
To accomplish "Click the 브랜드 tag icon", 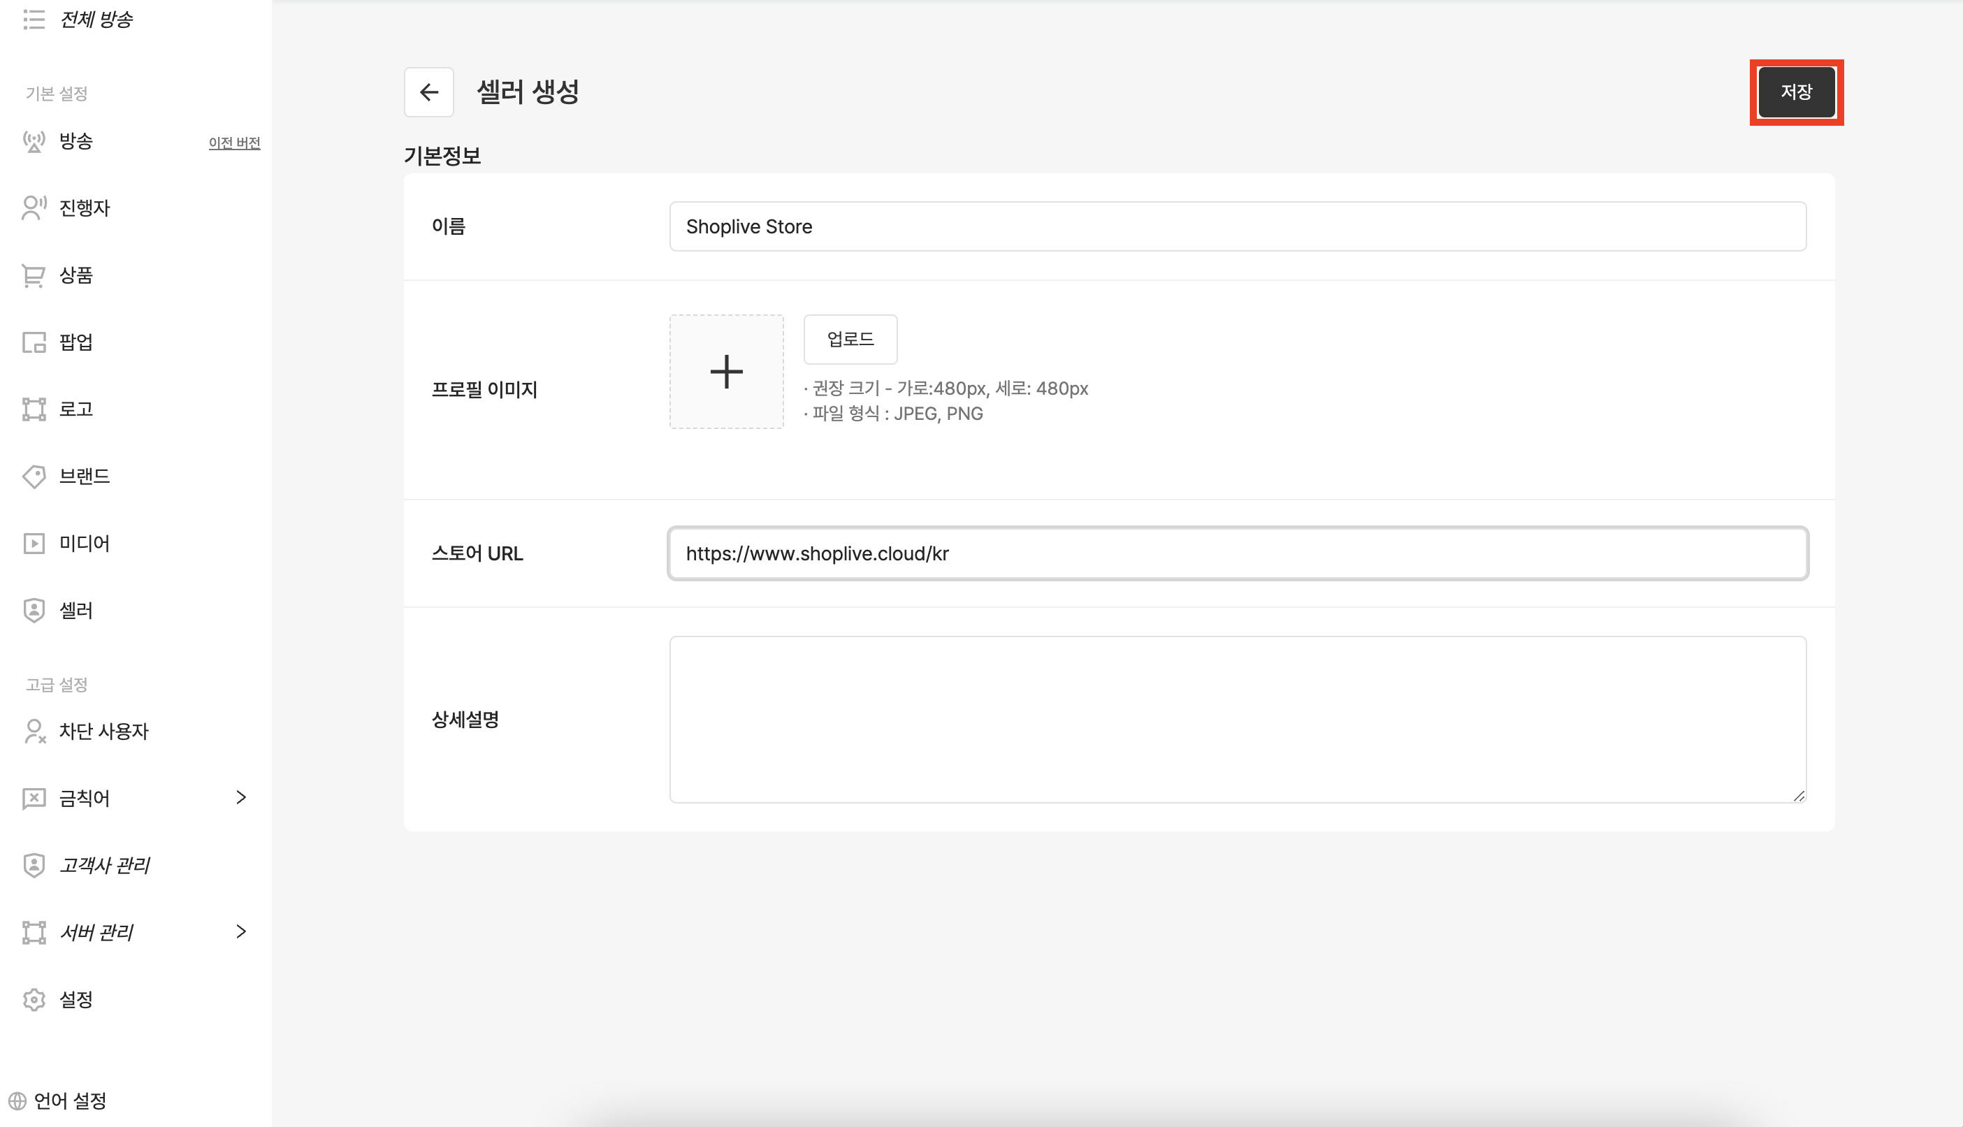I will point(34,477).
